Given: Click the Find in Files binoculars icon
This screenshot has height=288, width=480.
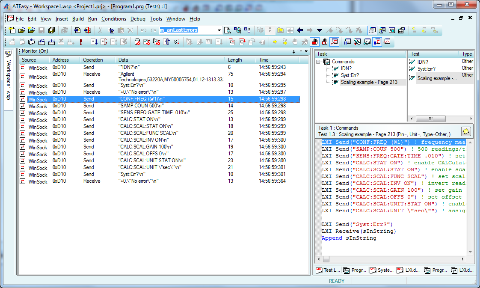Looking at the screenshot, I should coord(237,30).
